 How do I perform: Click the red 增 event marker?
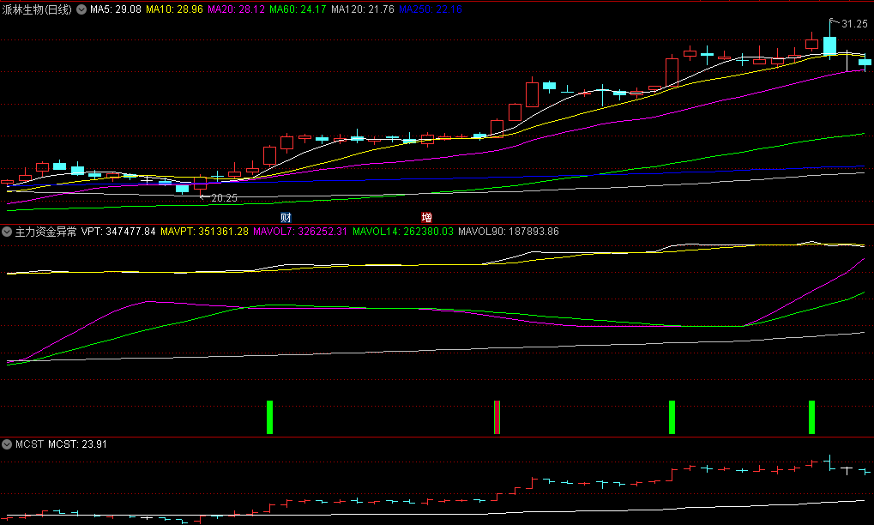pyautogui.click(x=426, y=217)
